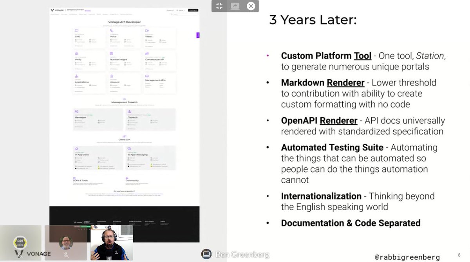Click the 'Voice' card title
The height and width of the screenshot is (262, 470).
tap(113, 36)
